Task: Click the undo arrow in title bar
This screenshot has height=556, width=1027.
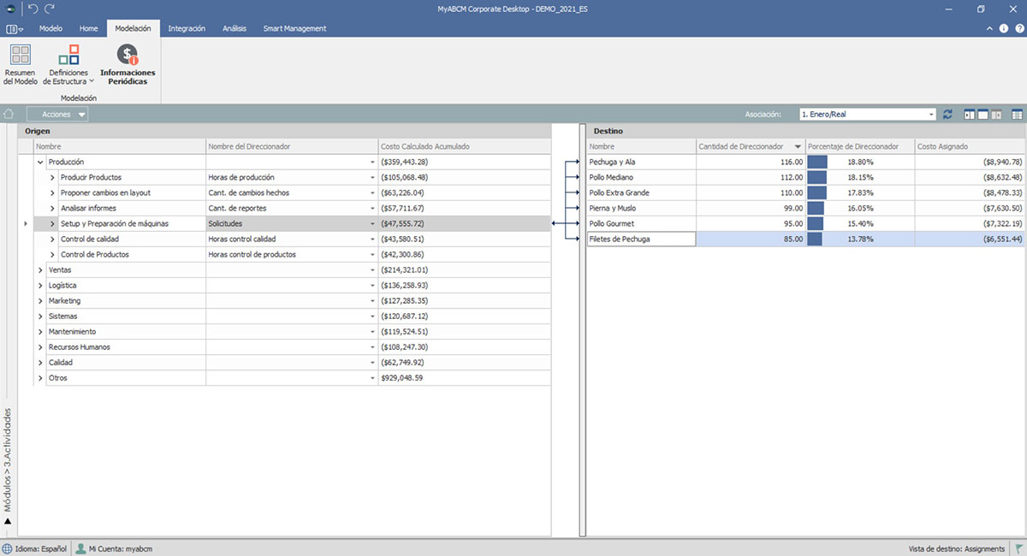Action: [33, 9]
